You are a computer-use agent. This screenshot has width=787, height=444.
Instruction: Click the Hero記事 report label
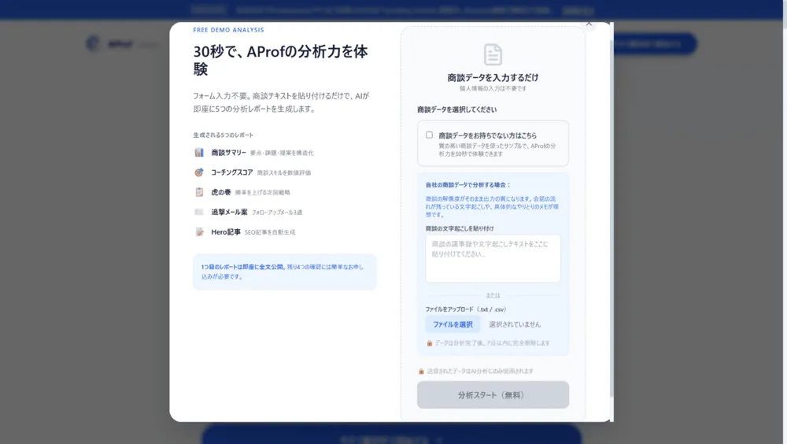pyautogui.click(x=225, y=232)
